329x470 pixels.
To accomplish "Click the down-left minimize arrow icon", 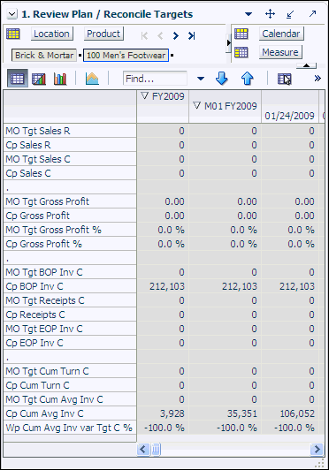I will tap(290, 14).
